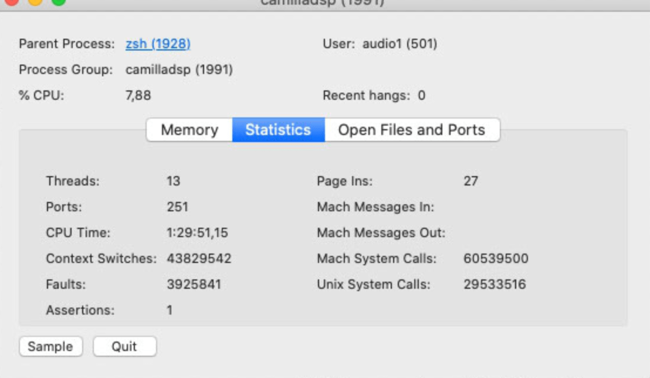Click the Mach Messages Out label
The height and width of the screenshot is (378, 650).
(381, 232)
